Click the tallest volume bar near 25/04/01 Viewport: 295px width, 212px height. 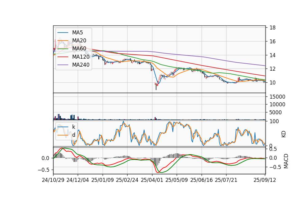155,118
